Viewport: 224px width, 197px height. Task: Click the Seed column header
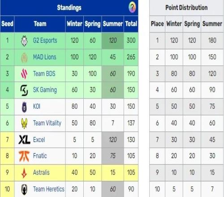point(7,24)
